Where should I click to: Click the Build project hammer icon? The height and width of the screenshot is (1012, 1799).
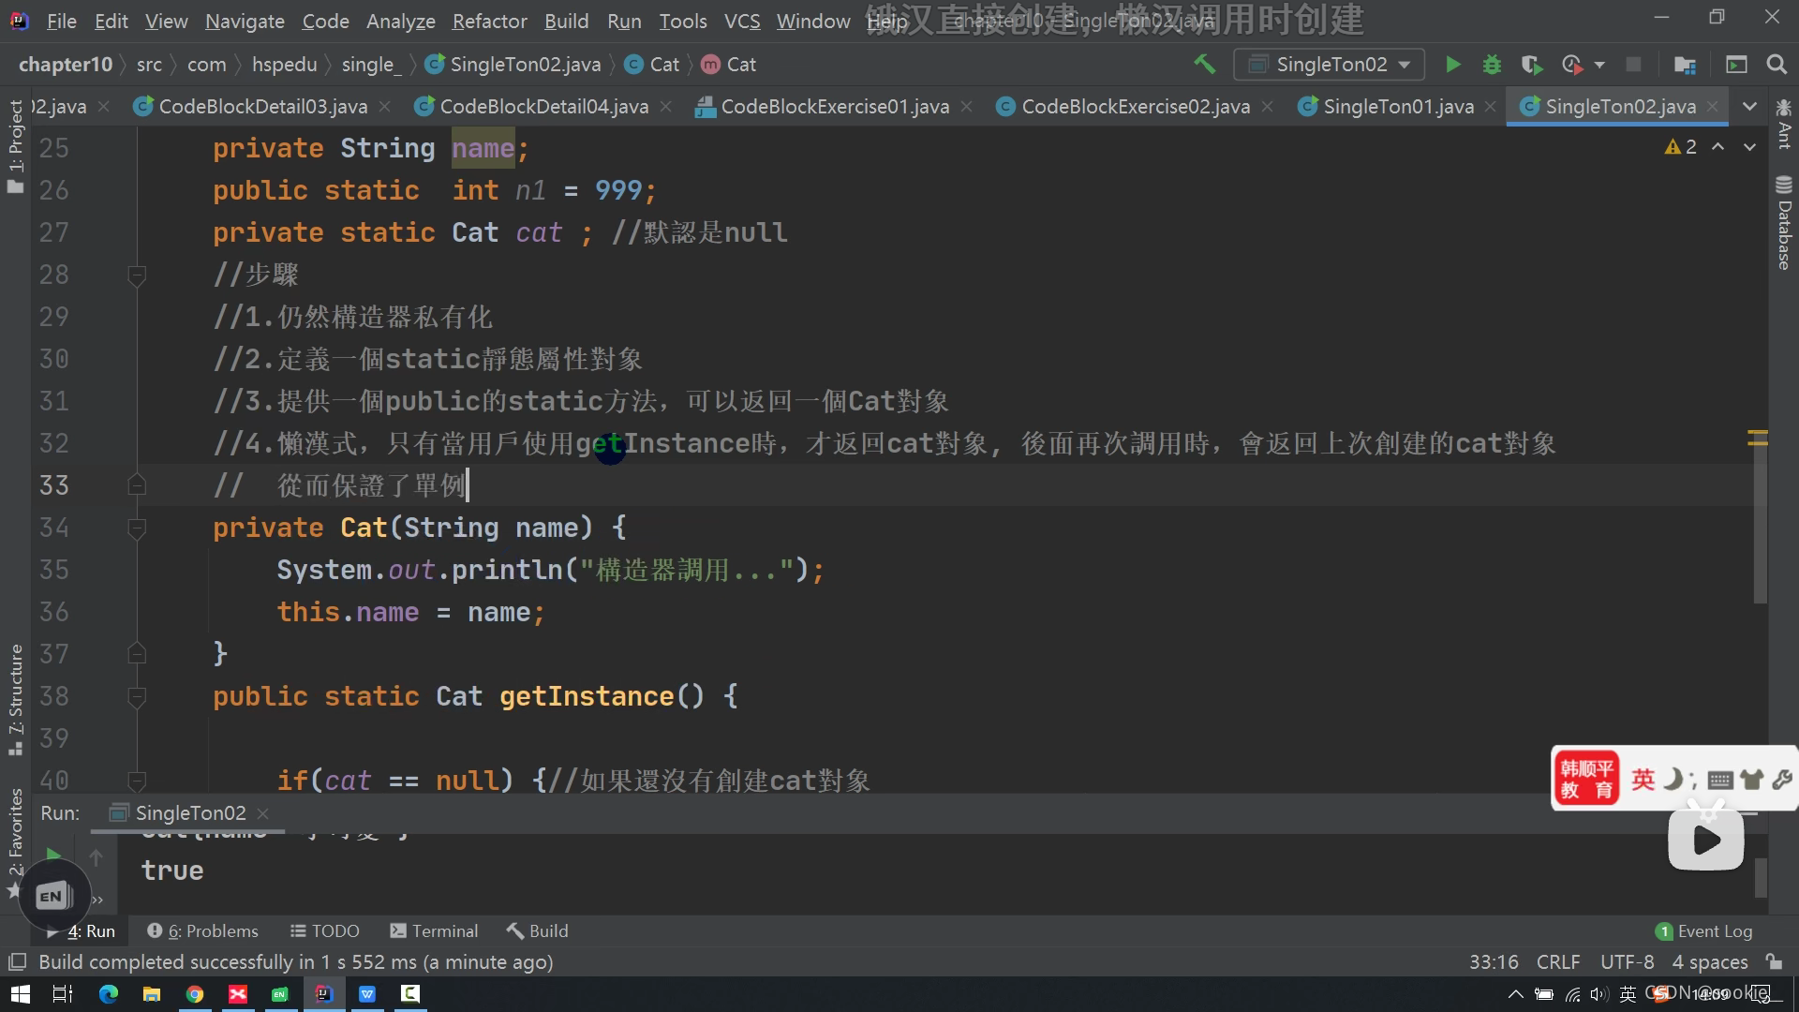[1204, 65]
